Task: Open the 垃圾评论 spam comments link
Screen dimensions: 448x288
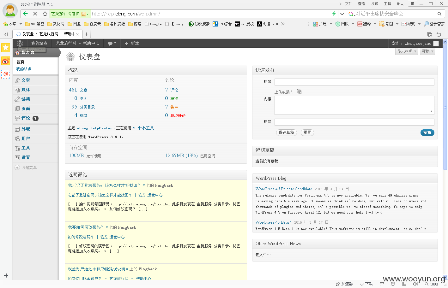Action: (178, 116)
